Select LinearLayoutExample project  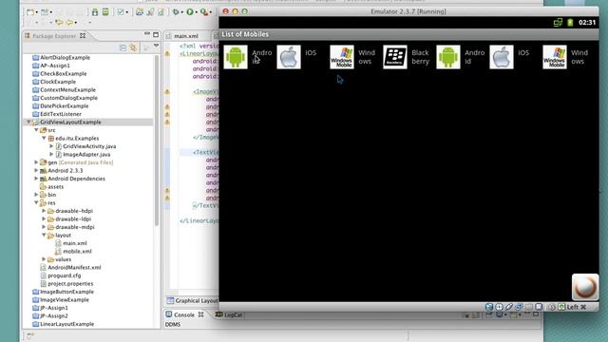point(66,324)
